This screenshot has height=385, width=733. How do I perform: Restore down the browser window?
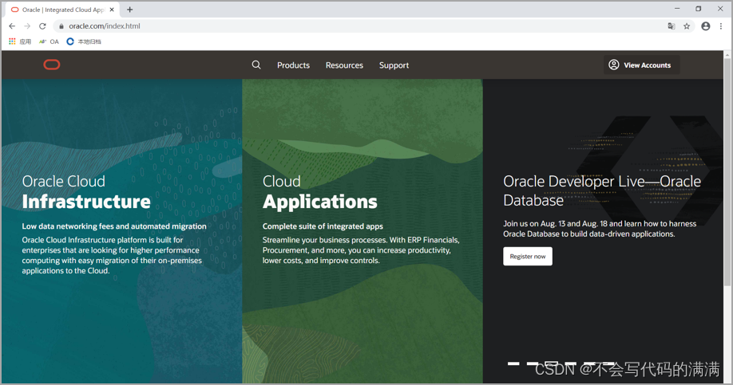coord(699,9)
